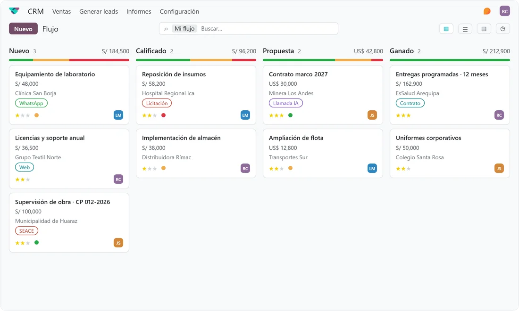This screenshot has width=519, height=311.
Task: Click 'Minera Los Andes' customer text
Action: click(x=291, y=93)
